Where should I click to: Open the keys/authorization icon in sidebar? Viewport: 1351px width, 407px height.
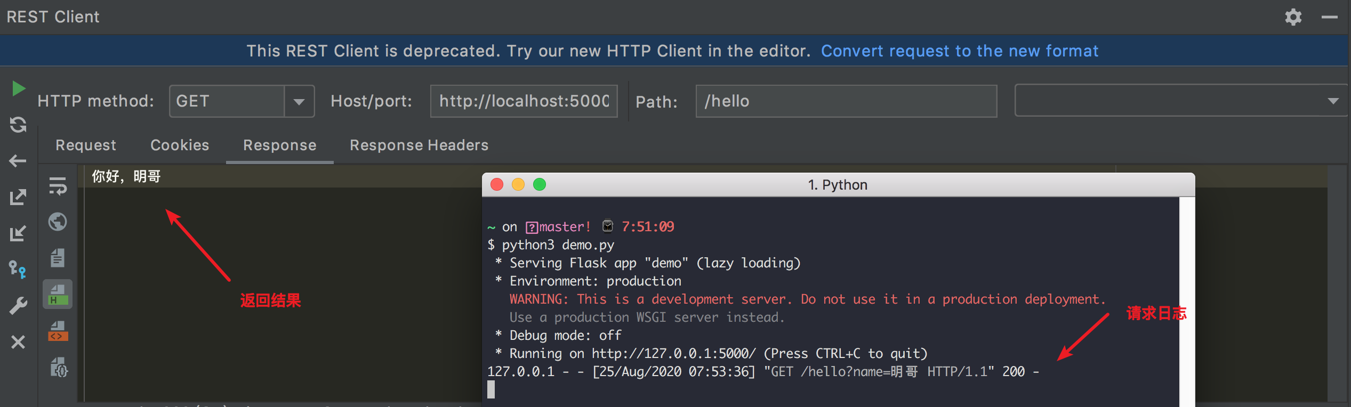coord(18,269)
